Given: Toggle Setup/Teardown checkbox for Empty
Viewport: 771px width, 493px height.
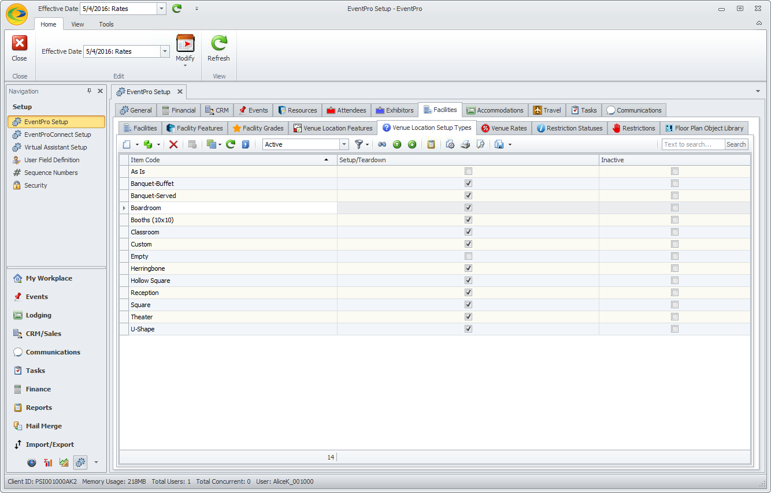Looking at the screenshot, I should [x=468, y=256].
